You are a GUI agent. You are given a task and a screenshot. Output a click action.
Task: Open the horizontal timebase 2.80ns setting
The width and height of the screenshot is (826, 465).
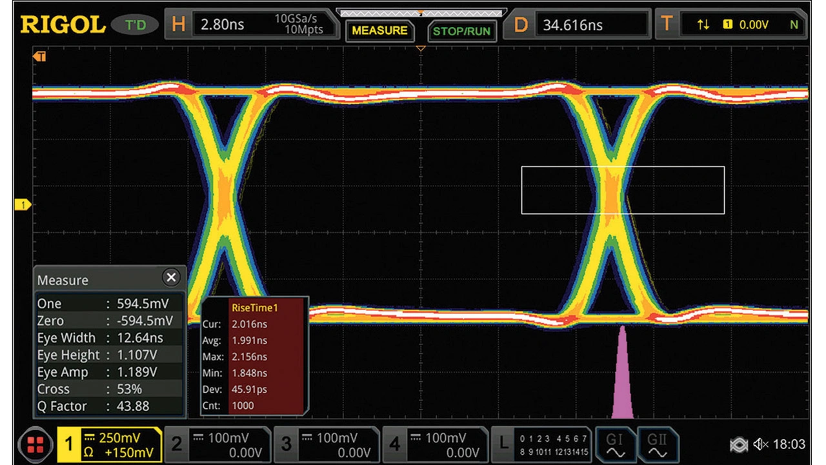click(x=252, y=25)
